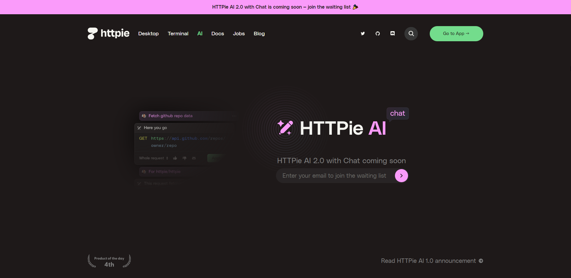
Task: Give a thumbs up to the AI response
Action: (x=175, y=158)
